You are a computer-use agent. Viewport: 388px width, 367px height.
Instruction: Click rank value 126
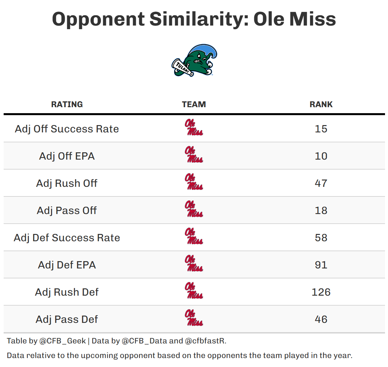coord(321,292)
